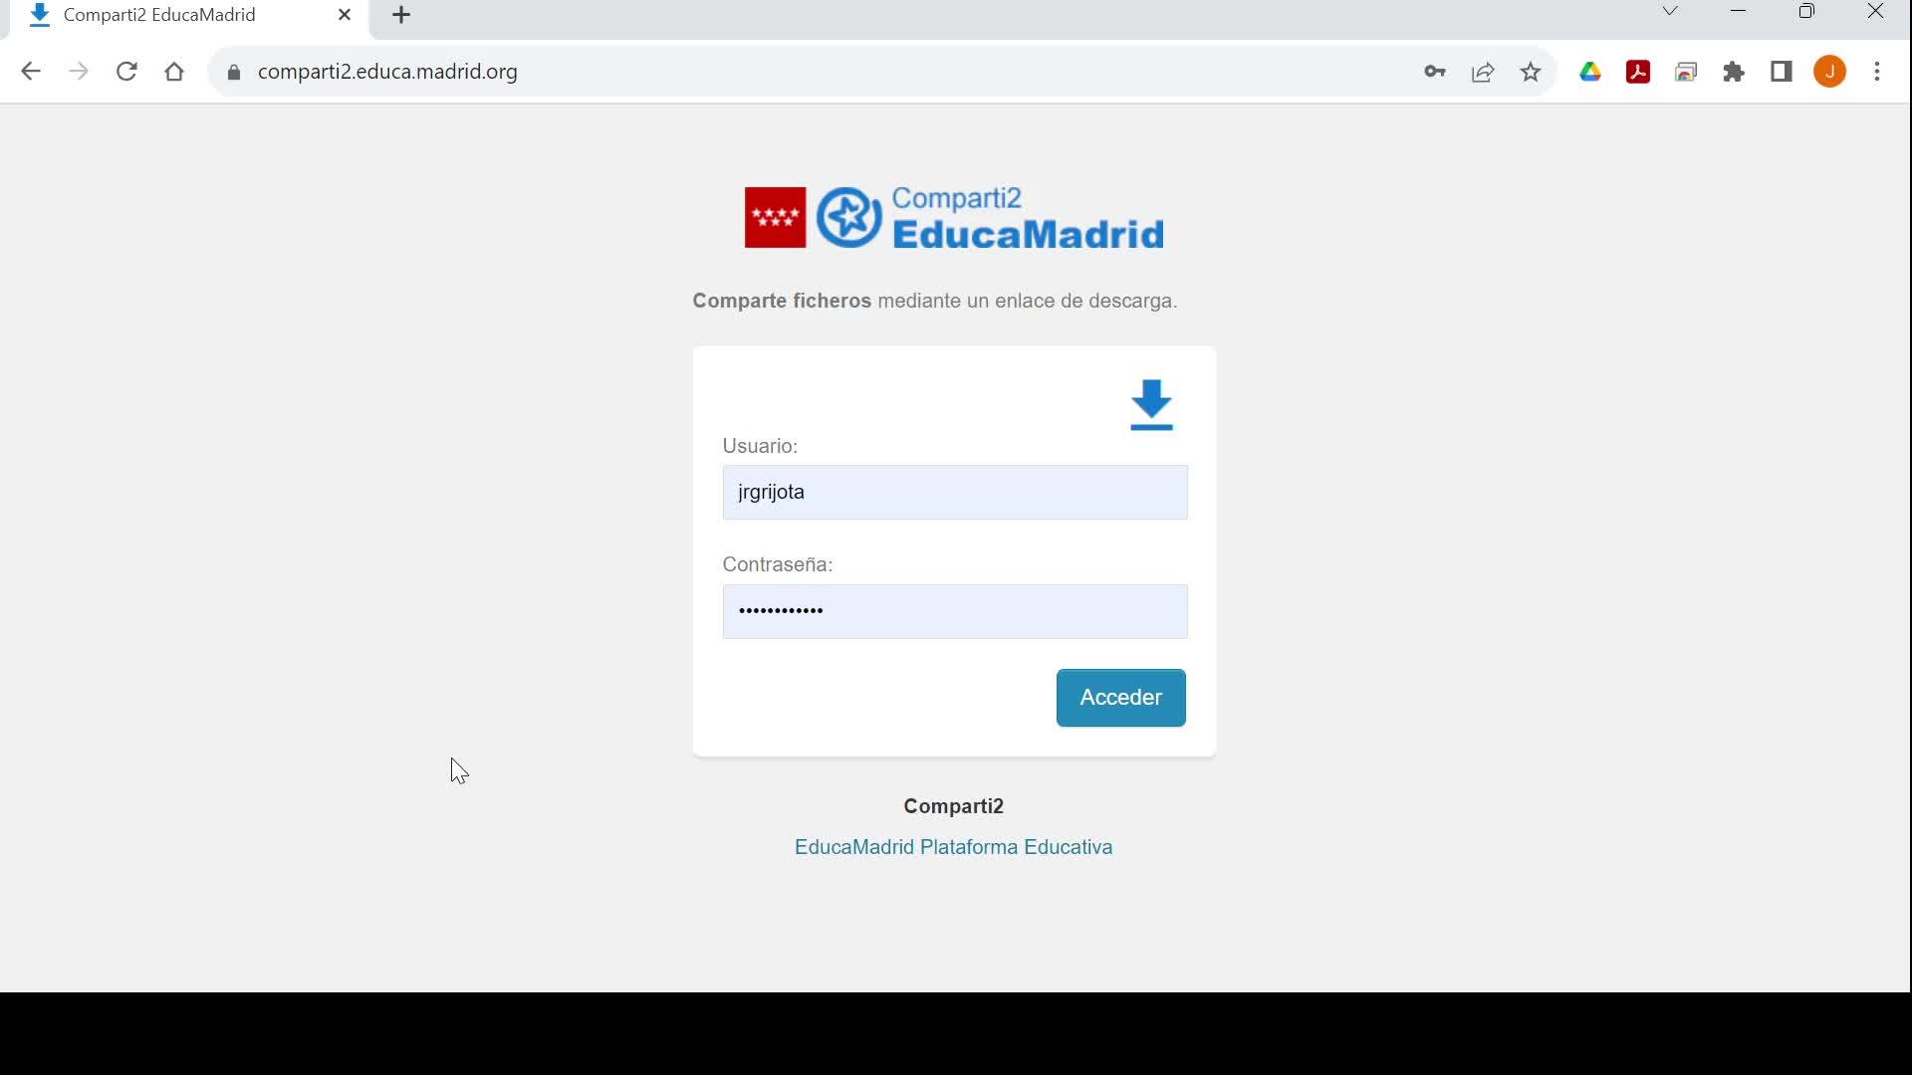Select the Comparti2 EducaMadrid tab
The height and width of the screenshot is (1075, 1912).
(159, 15)
